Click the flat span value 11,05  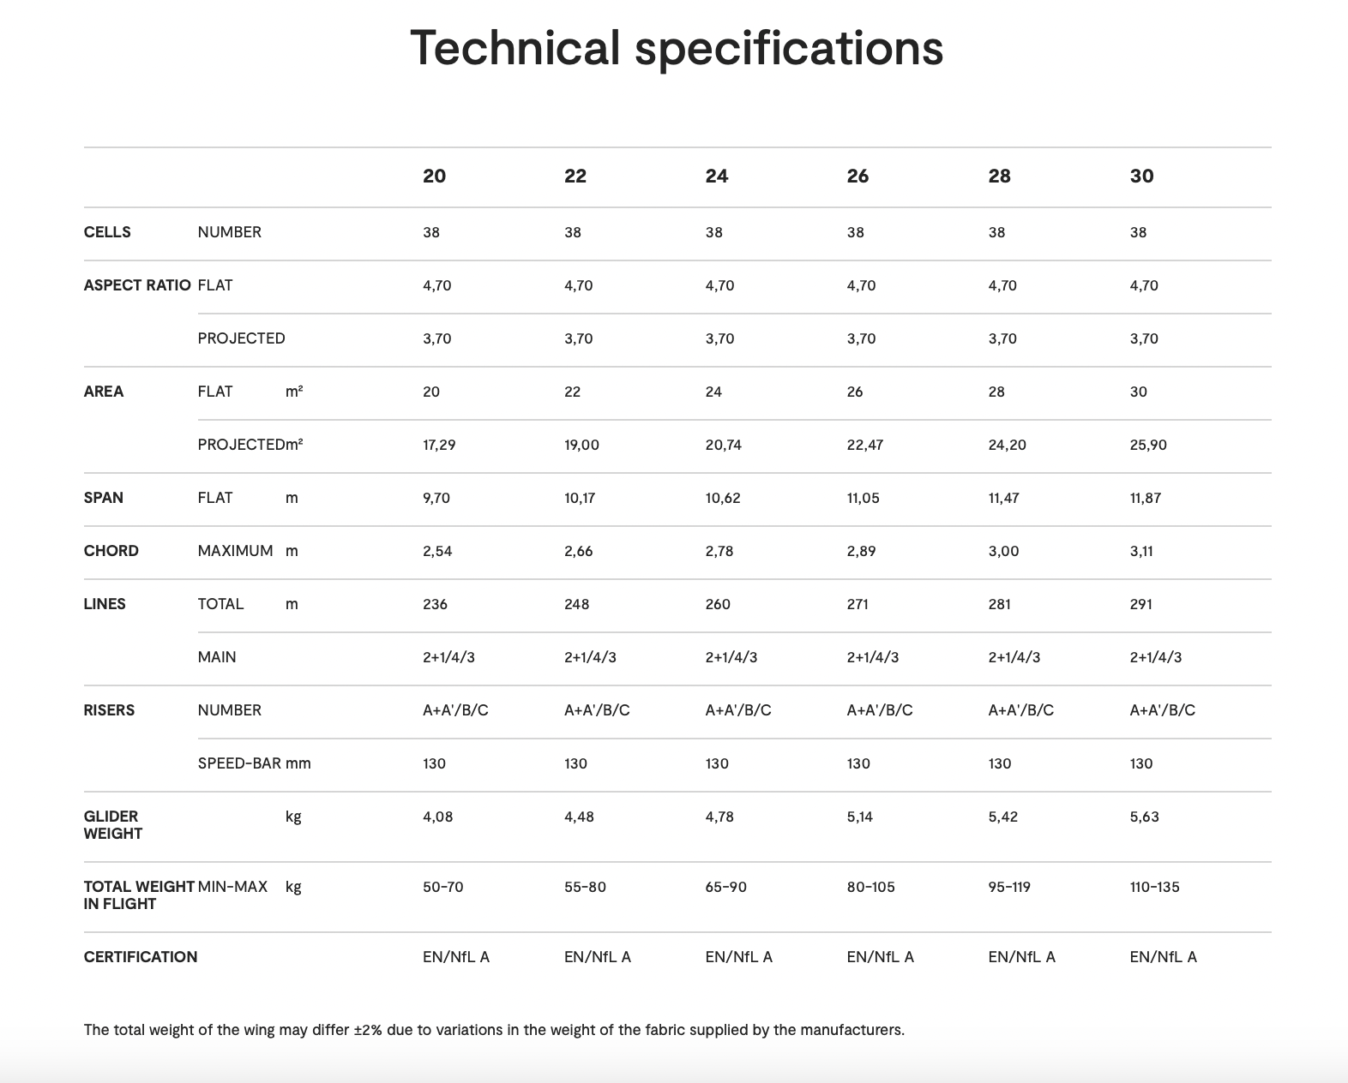pos(863,498)
